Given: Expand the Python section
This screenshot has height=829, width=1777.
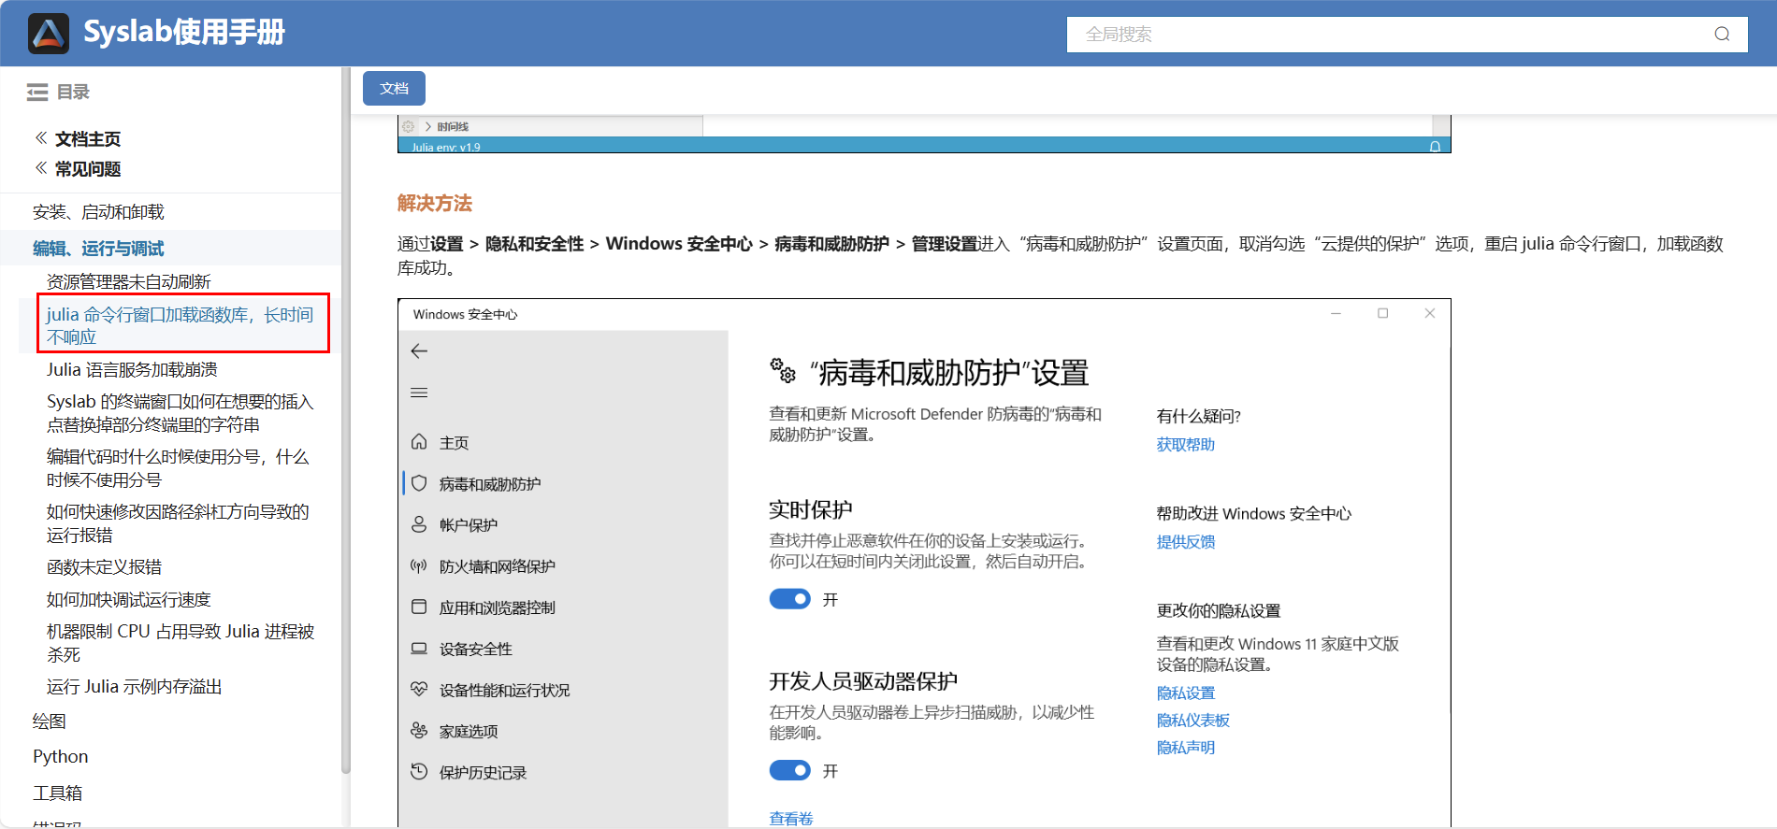Looking at the screenshot, I should (x=61, y=757).
